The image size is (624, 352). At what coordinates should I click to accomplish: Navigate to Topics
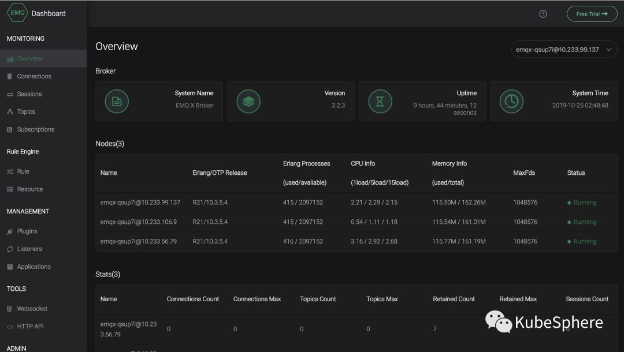43,111
